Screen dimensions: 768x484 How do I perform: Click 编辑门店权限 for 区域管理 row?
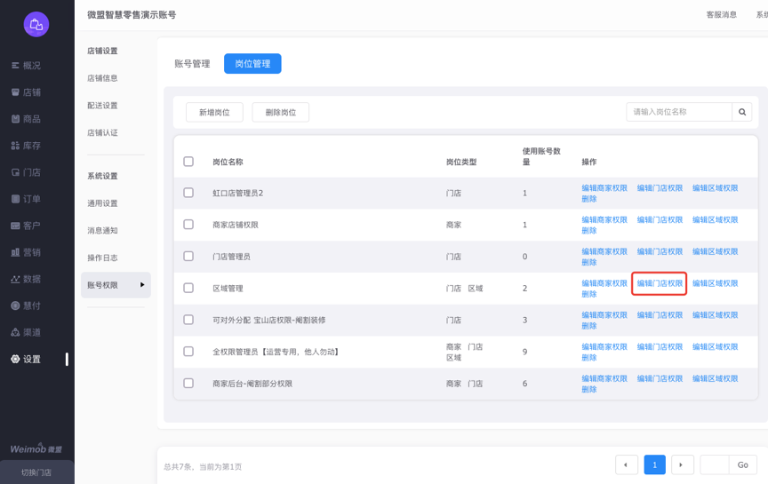pos(660,283)
